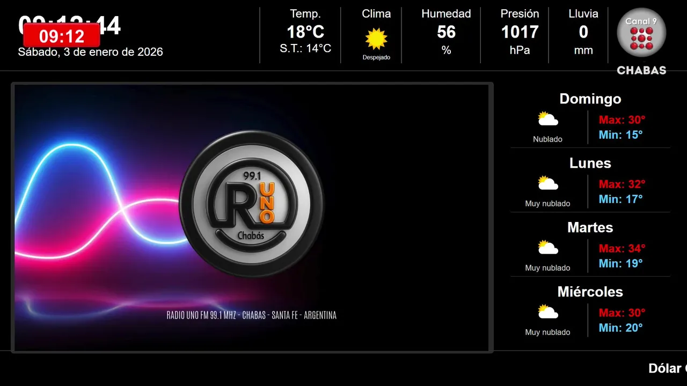Click Miércoles Min: 20° value

(x=620, y=328)
